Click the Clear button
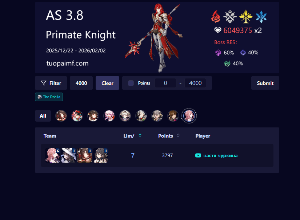 click(x=107, y=83)
